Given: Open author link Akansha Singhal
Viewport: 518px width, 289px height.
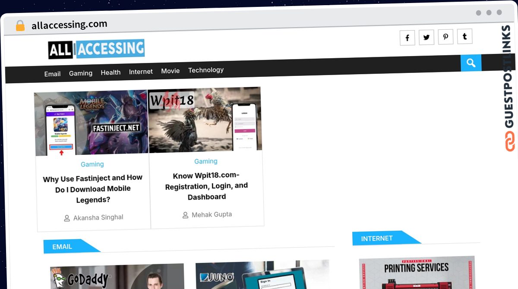Looking at the screenshot, I should pos(98,218).
